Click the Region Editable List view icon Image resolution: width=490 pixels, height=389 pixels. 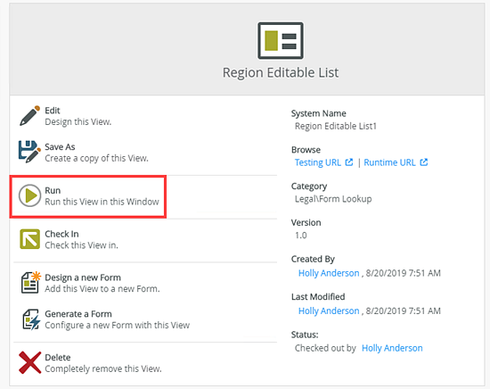(281, 41)
